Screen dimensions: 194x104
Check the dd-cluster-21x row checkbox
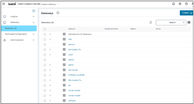tap(45, 50)
